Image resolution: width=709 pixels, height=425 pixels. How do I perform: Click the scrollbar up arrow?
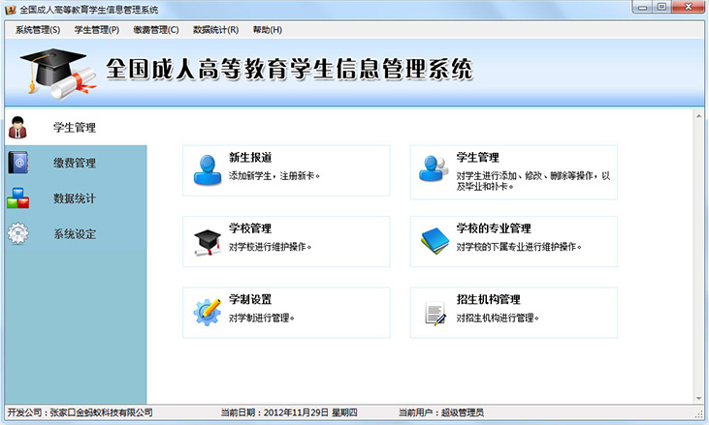tap(699, 115)
